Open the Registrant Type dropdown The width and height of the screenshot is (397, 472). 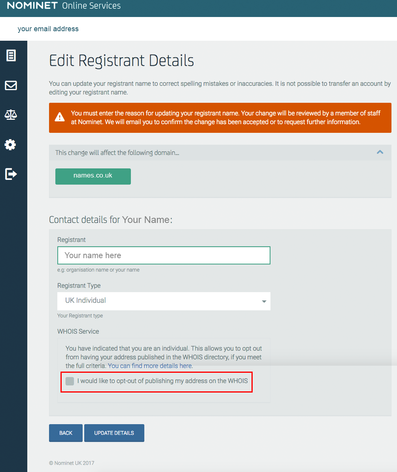pos(164,301)
